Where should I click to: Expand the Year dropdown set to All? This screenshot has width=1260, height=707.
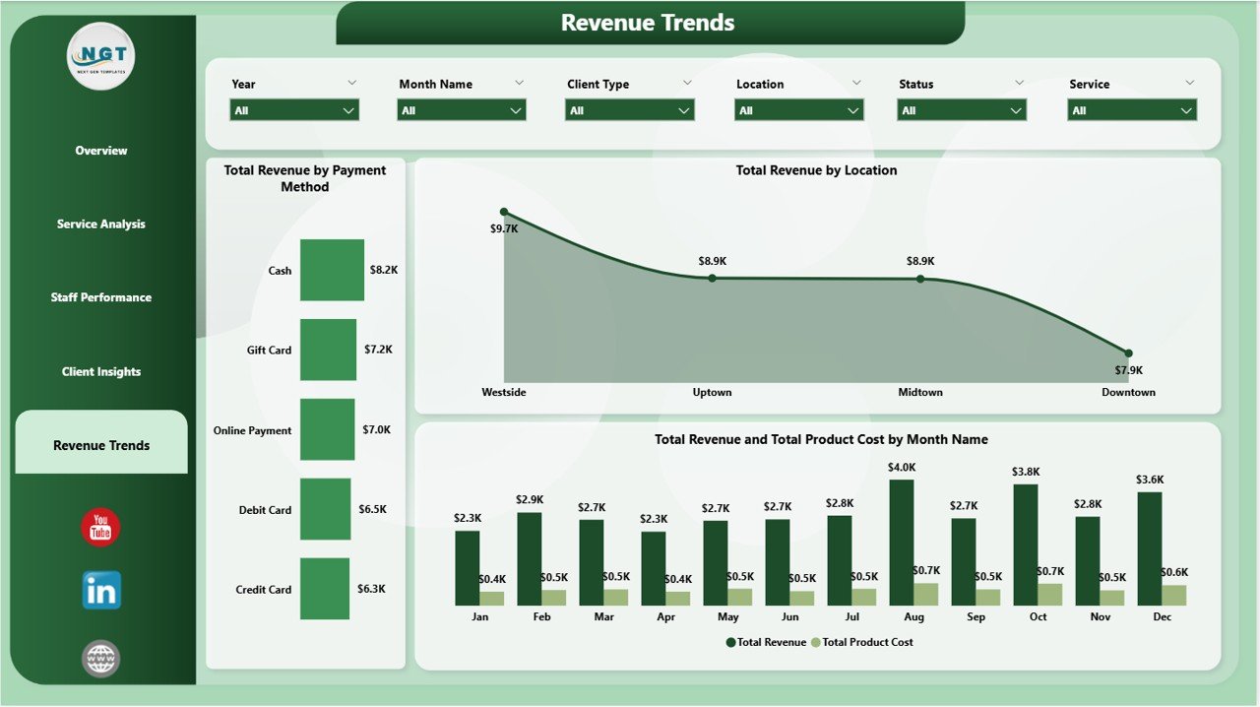coord(294,110)
